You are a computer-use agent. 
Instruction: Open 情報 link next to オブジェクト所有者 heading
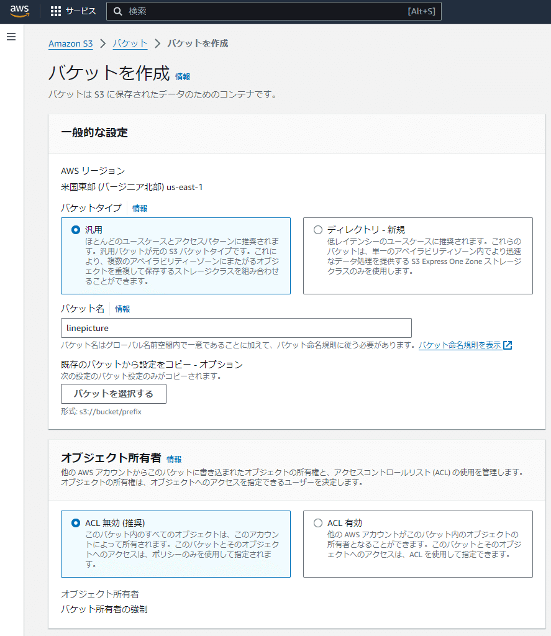(174, 459)
